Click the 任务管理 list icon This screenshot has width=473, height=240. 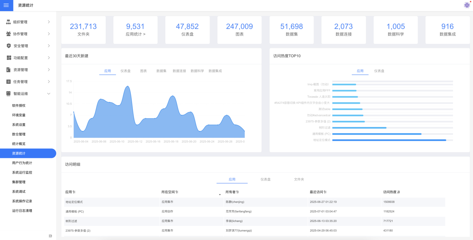9,82
